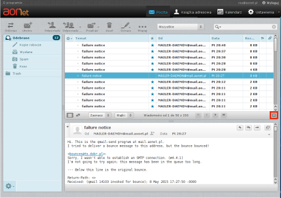Sort by the star flag column header
Image resolution: width=281 pixels, height=198 pixels.
click(152, 38)
